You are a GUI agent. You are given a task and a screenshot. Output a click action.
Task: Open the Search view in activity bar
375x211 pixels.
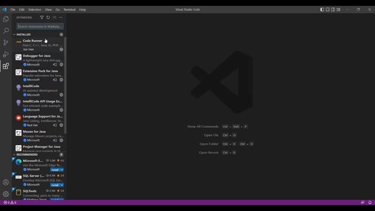coord(6,30)
